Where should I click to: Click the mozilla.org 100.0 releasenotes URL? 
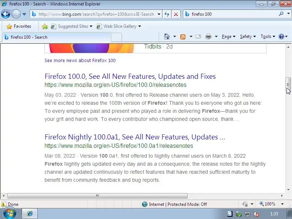[x=115, y=85]
